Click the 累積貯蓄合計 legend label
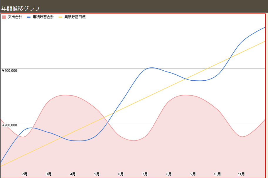Viewport: 268px width, 178px height. pos(43,17)
